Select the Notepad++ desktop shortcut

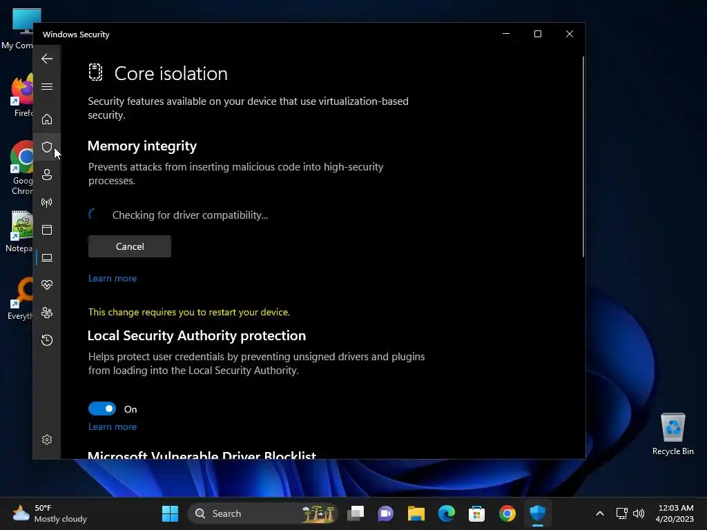tap(19, 231)
